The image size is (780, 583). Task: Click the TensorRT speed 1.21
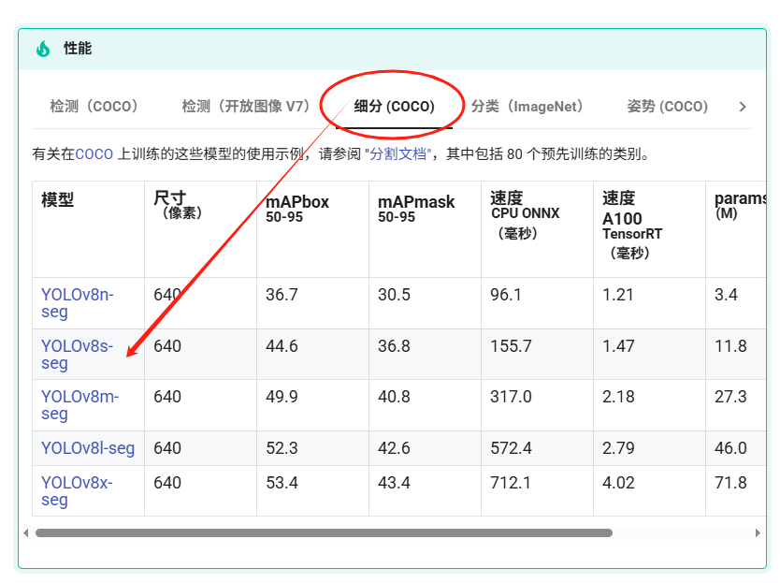(x=618, y=294)
